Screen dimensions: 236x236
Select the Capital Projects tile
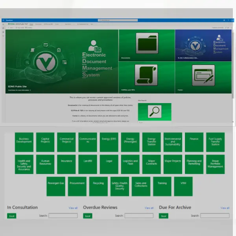[x=46, y=142]
